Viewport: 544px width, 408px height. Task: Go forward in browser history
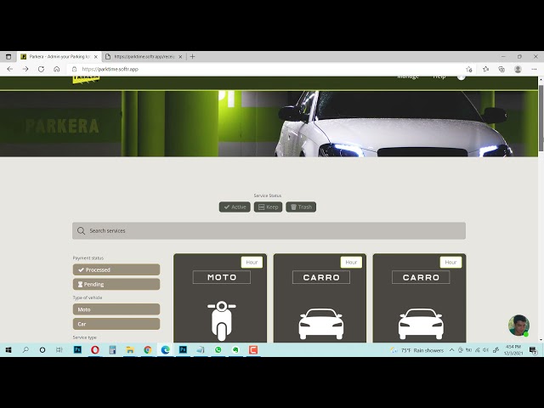tap(25, 69)
